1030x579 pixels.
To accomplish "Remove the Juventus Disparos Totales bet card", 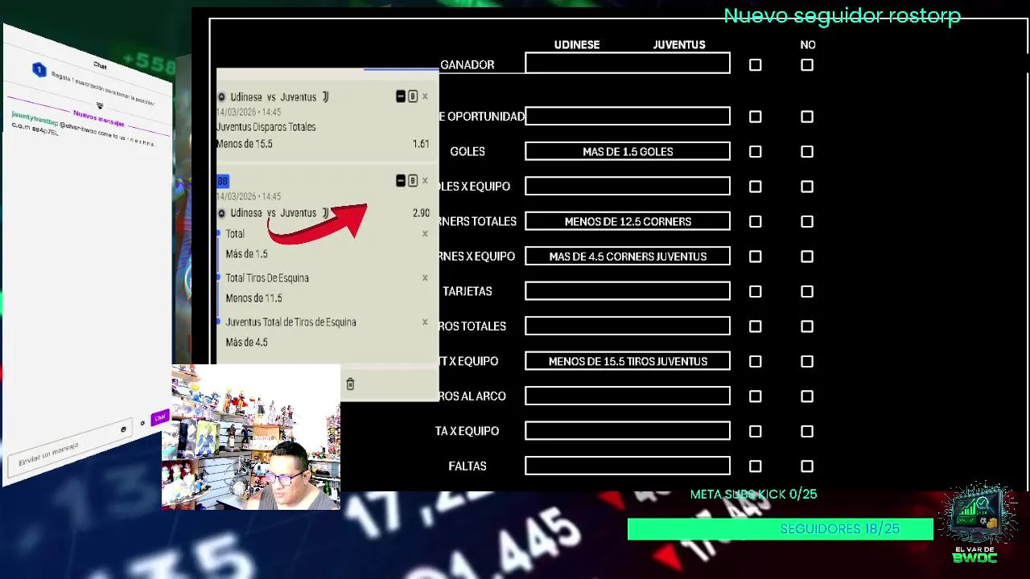I will click(x=425, y=96).
